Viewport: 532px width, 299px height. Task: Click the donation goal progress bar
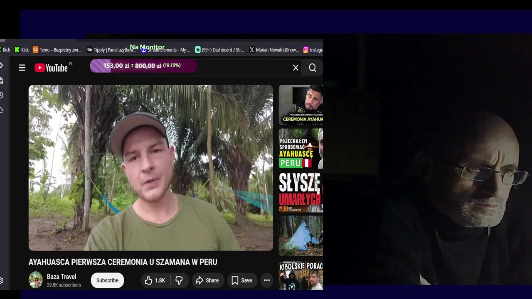pos(143,66)
